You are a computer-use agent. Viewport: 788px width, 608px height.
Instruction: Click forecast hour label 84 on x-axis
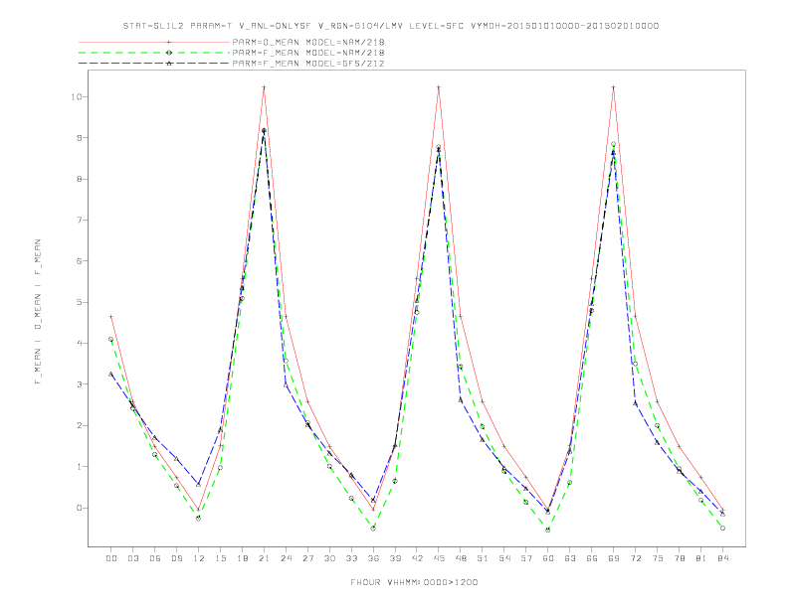pos(723,558)
